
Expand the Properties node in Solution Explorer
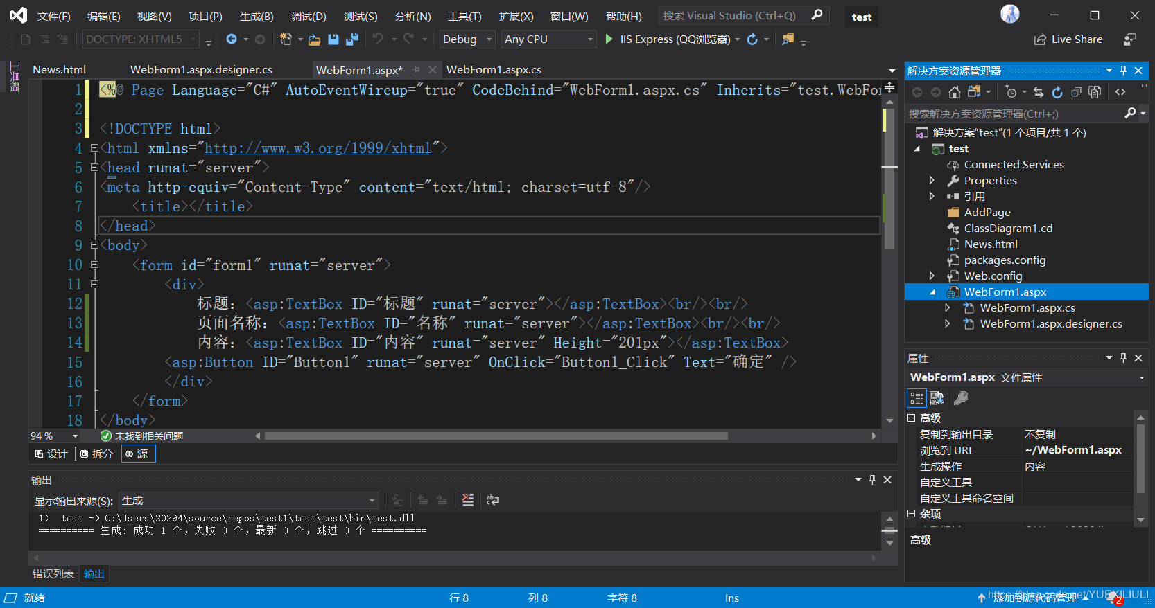pos(932,180)
